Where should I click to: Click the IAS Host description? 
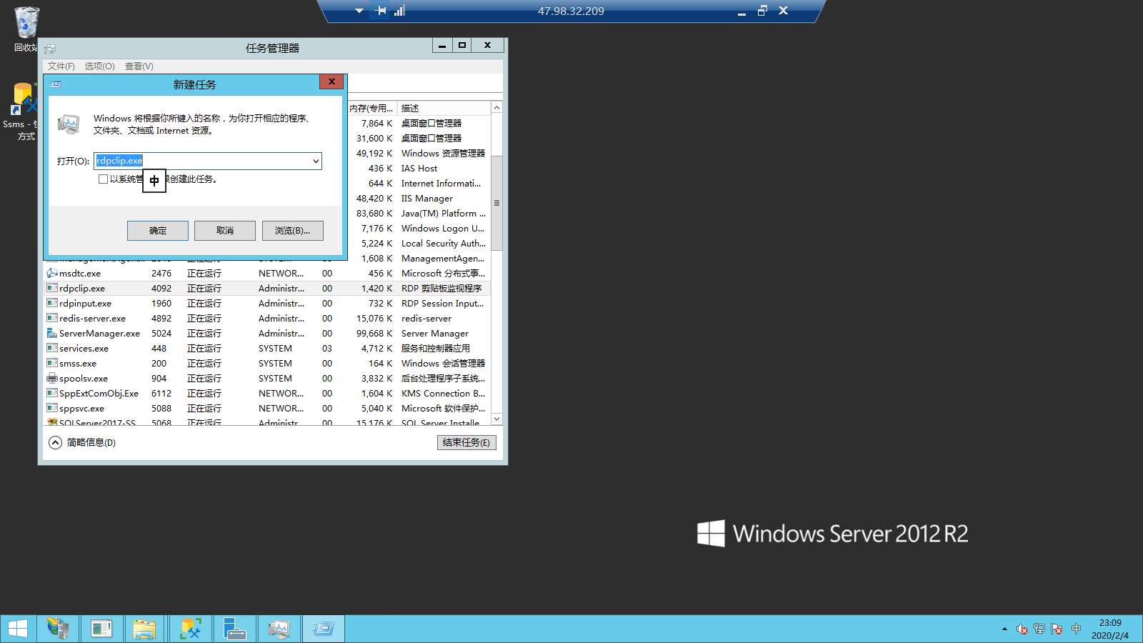(419, 168)
